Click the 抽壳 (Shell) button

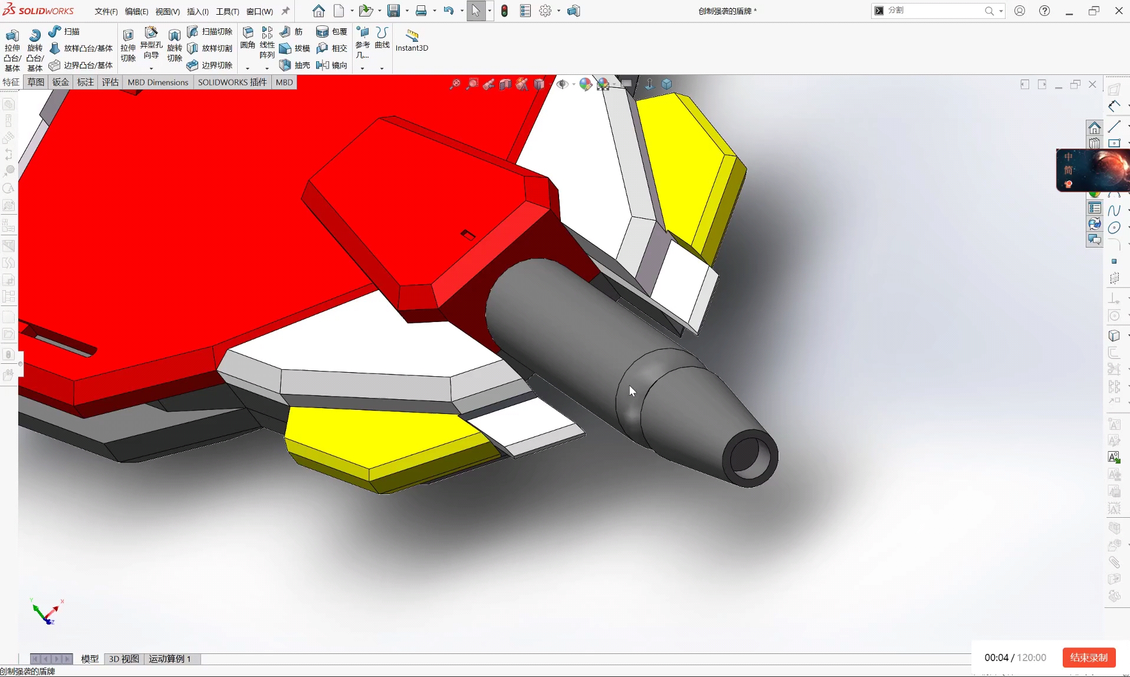pyautogui.click(x=295, y=65)
